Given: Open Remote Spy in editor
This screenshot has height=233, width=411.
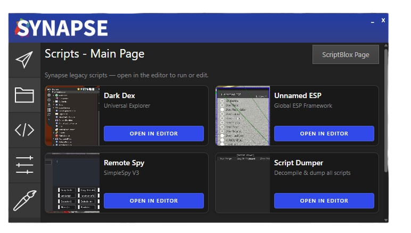Looking at the screenshot, I should (x=154, y=200).
